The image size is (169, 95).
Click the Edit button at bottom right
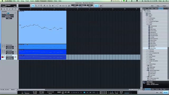157,92
